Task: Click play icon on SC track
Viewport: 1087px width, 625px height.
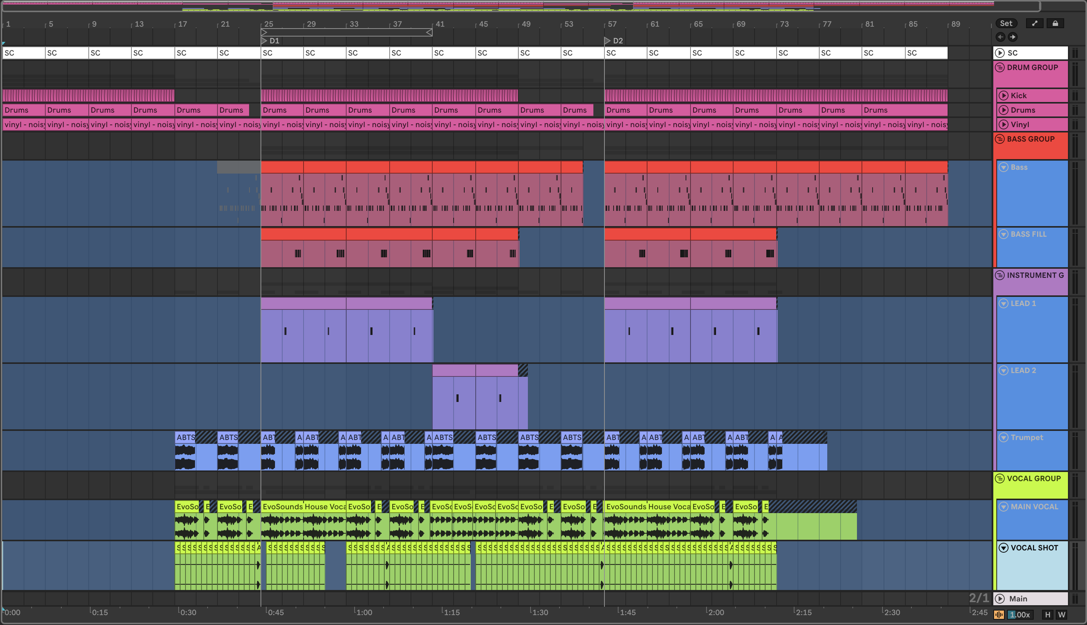Action: (1000, 53)
